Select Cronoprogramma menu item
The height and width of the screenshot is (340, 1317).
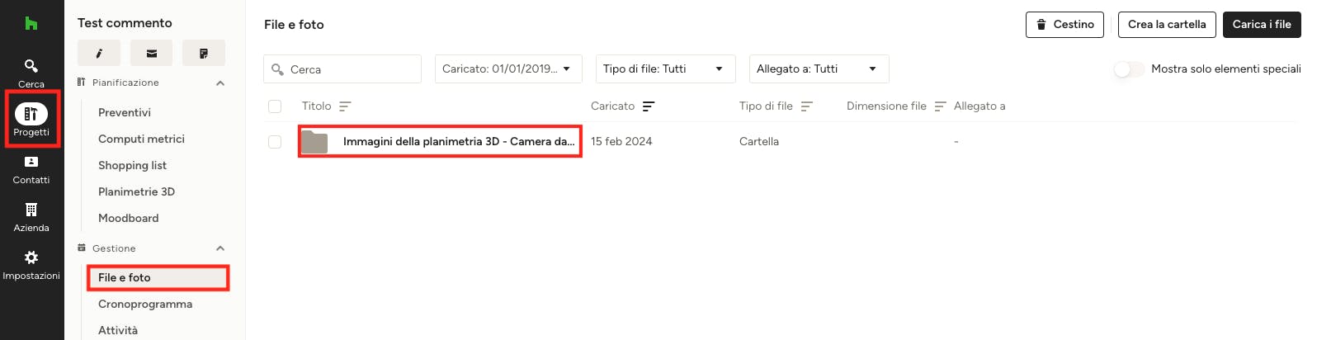tap(145, 304)
